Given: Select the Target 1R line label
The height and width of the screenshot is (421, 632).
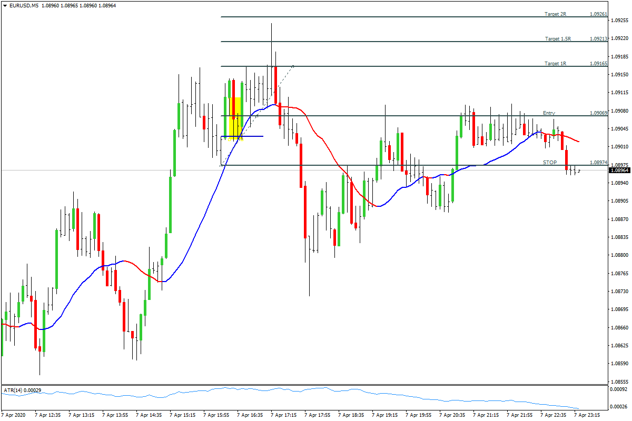Looking at the screenshot, I should click(556, 64).
